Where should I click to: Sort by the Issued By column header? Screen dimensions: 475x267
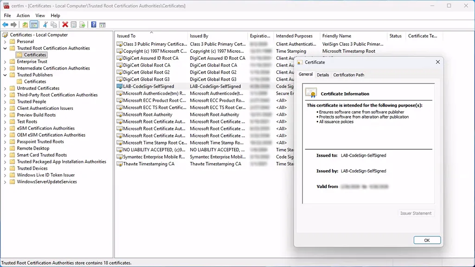[218, 36]
